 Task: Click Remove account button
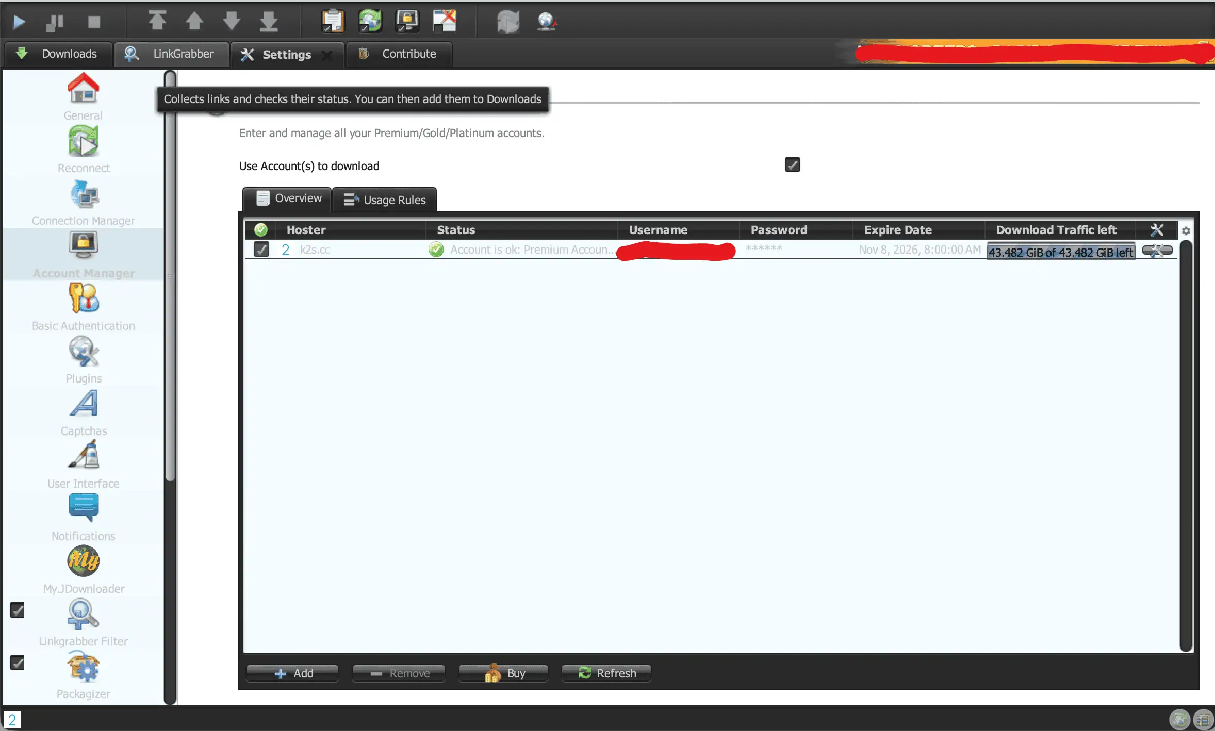click(x=399, y=673)
